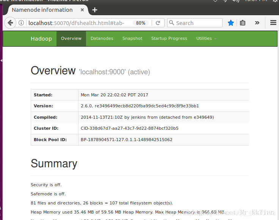Open the system settings gear in top bar
279x220 pixels.
[x=276, y=1]
